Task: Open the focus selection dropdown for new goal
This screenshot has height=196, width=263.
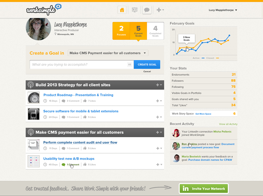Action: [x=108, y=53]
